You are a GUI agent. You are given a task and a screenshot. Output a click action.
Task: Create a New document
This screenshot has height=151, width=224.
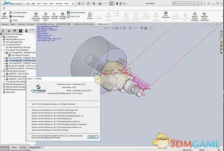[x=83, y=3]
